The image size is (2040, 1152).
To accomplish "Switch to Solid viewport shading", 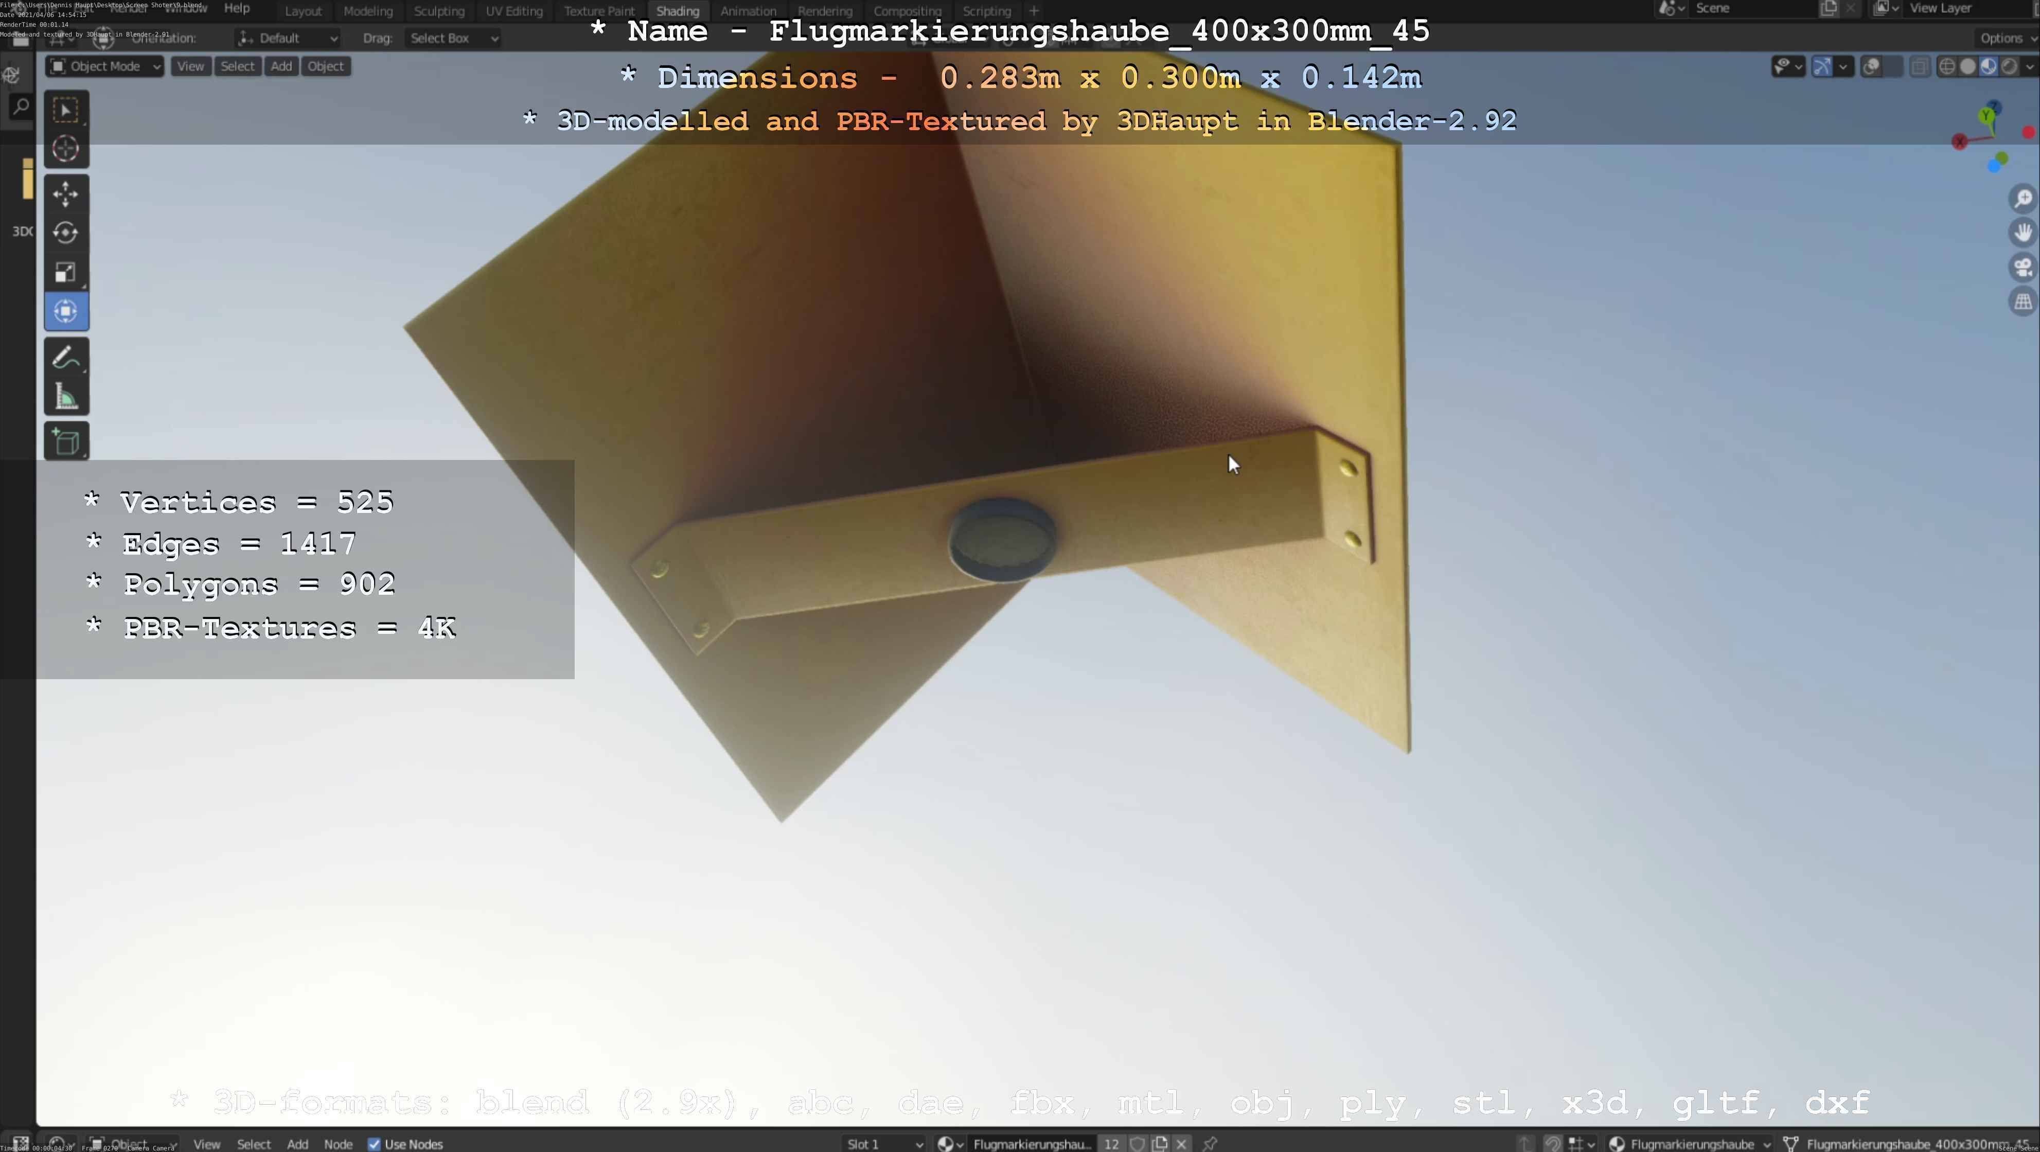I will coord(1968,66).
